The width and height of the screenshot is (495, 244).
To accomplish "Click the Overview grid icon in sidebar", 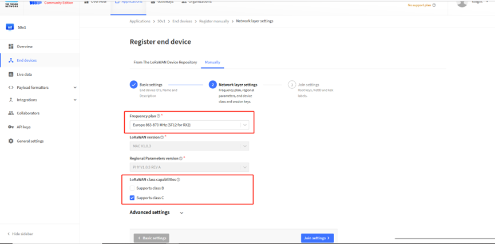I will coord(11,46).
